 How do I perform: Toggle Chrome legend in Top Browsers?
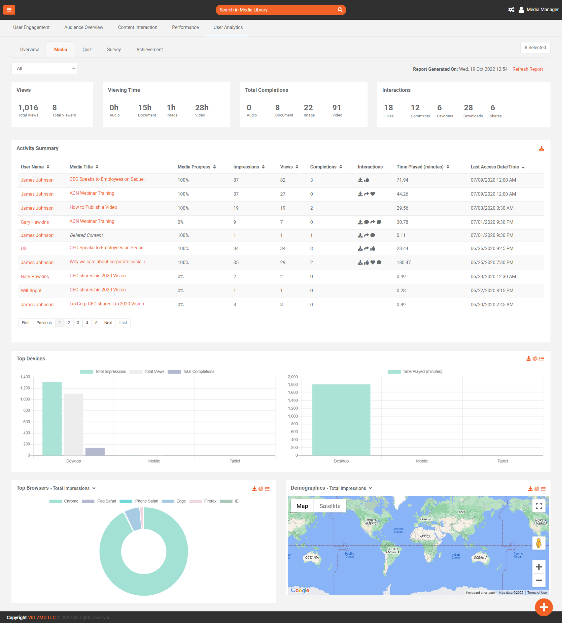pos(64,501)
